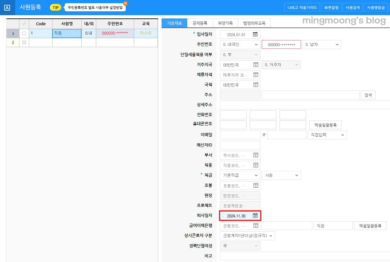390x262 pixels.
Task: Click the 주소 검색 button
Action: (x=368, y=94)
